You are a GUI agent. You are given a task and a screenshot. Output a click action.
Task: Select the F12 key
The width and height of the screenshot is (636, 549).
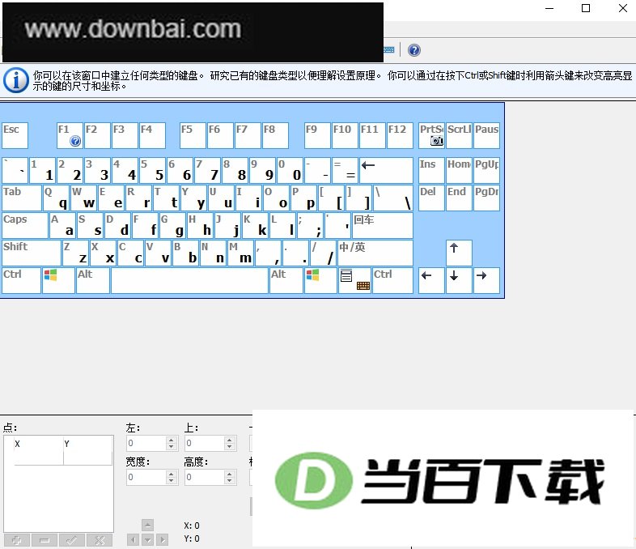(x=400, y=135)
